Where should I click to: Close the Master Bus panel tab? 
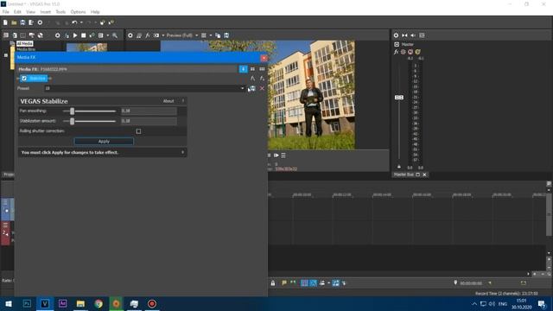pyautogui.click(x=424, y=175)
